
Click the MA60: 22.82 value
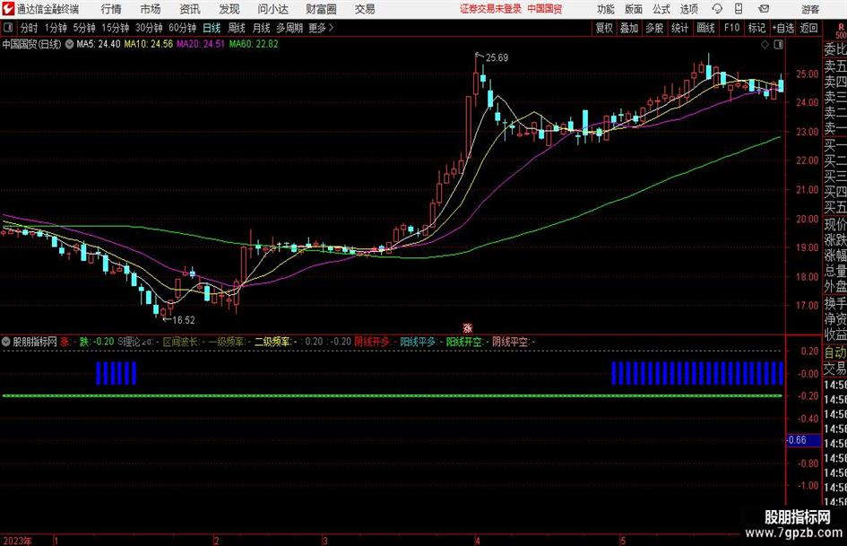[254, 44]
